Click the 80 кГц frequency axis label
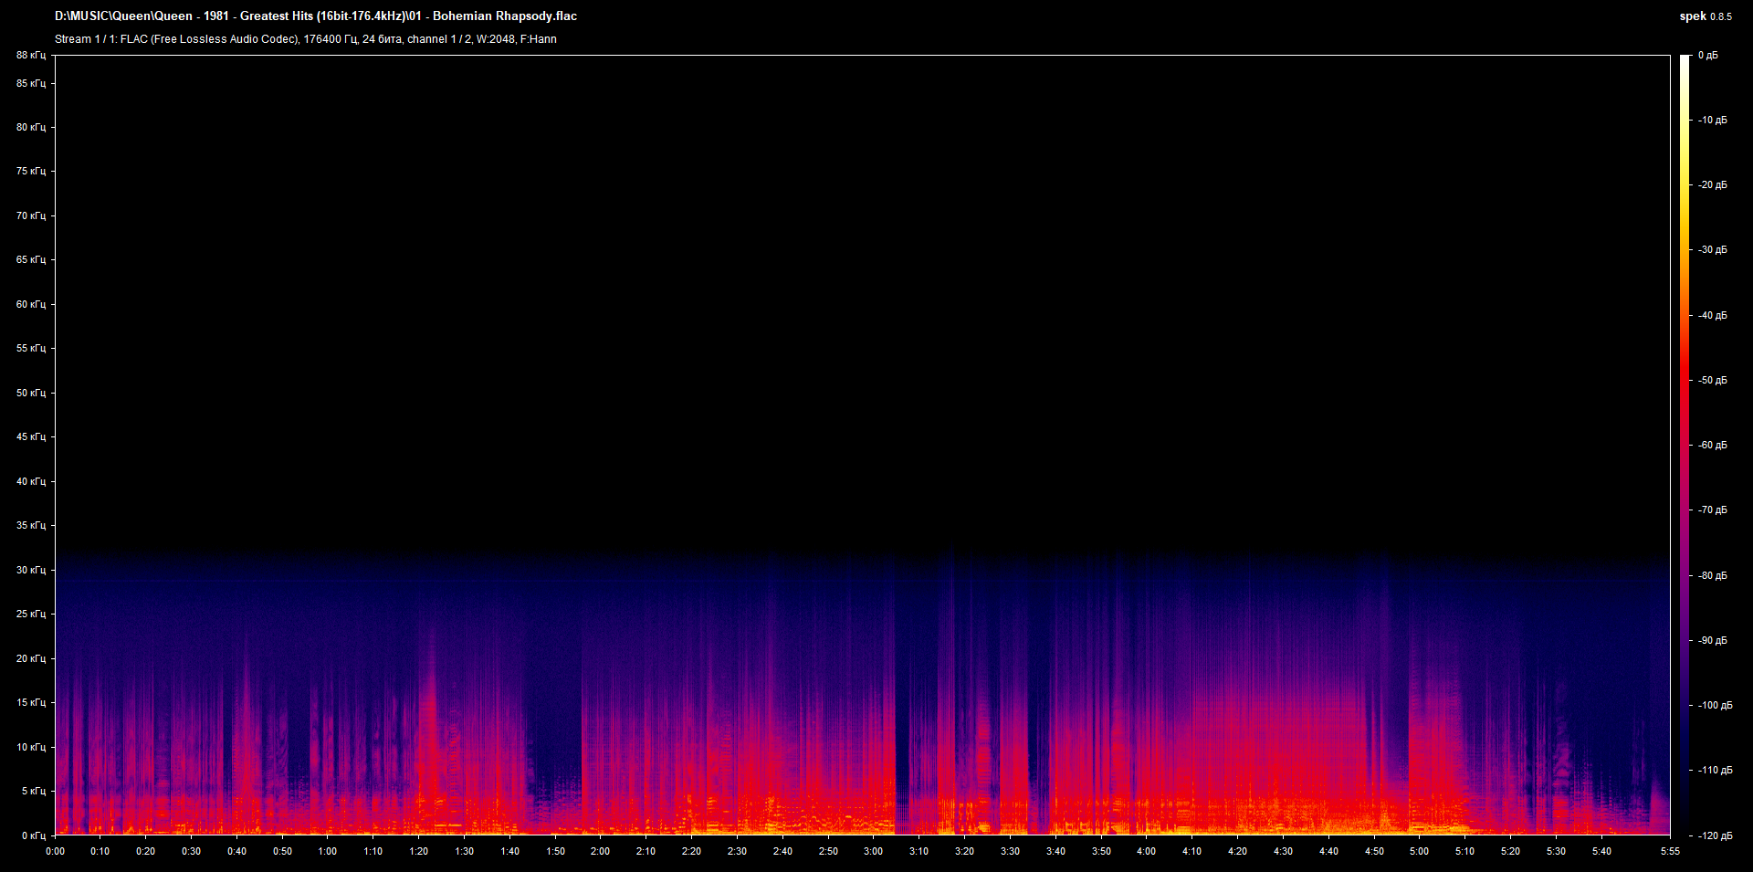Image resolution: width=1753 pixels, height=872 pixels. click(x=31, y=128)
